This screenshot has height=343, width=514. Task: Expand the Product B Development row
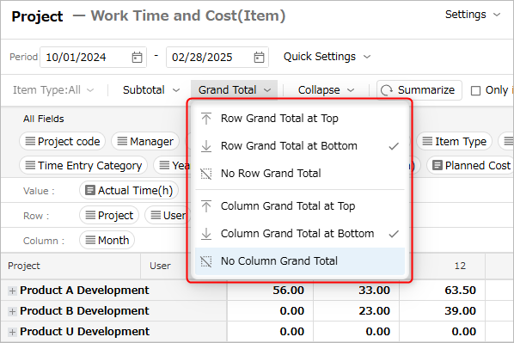tap(12, 311)
